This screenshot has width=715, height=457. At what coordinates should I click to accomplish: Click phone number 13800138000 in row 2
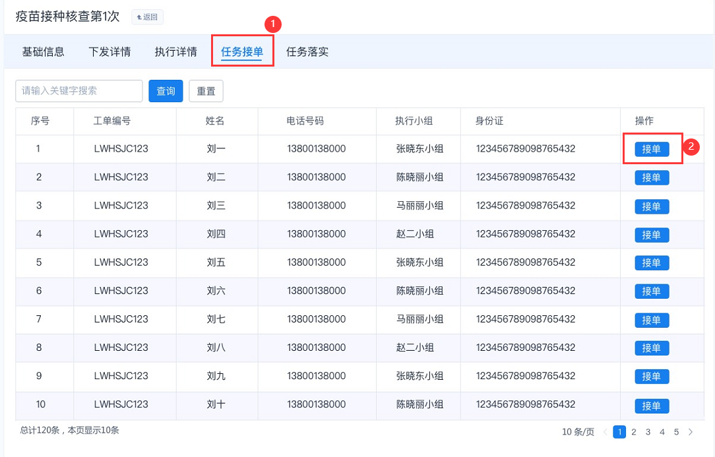tap(317, 177)
